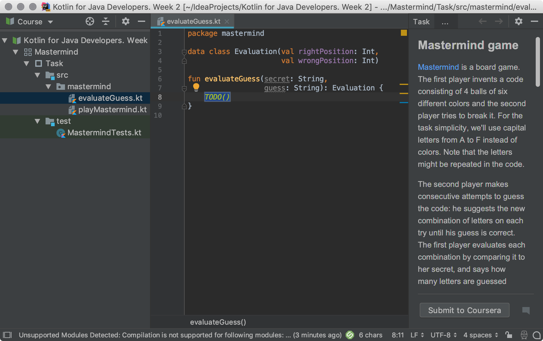Click the inspections inspector icon in status bar
Screen dimensions: 543x341
[524, 335]
